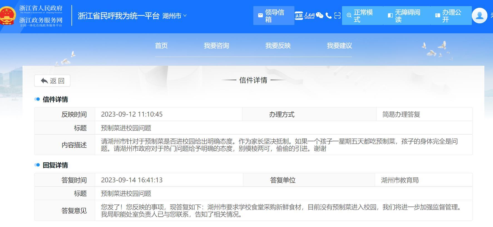Viewport: 493px width, 227px height.
Task: Open 领导信箱 leader mailbox
Action: pos(274,16)
